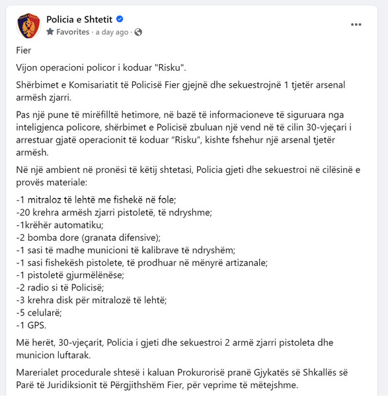
Task: Click the '-1 GPS.' list line
Action: coord(31,325)
